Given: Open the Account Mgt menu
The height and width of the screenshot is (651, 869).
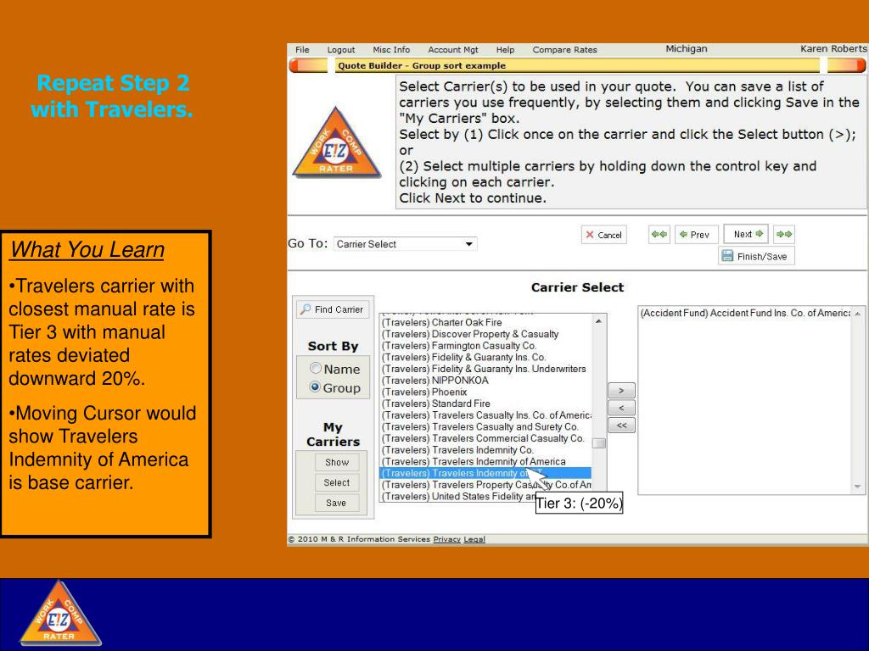Looking at the screenshot, I should pyautogui.click(x=453, y=50).
